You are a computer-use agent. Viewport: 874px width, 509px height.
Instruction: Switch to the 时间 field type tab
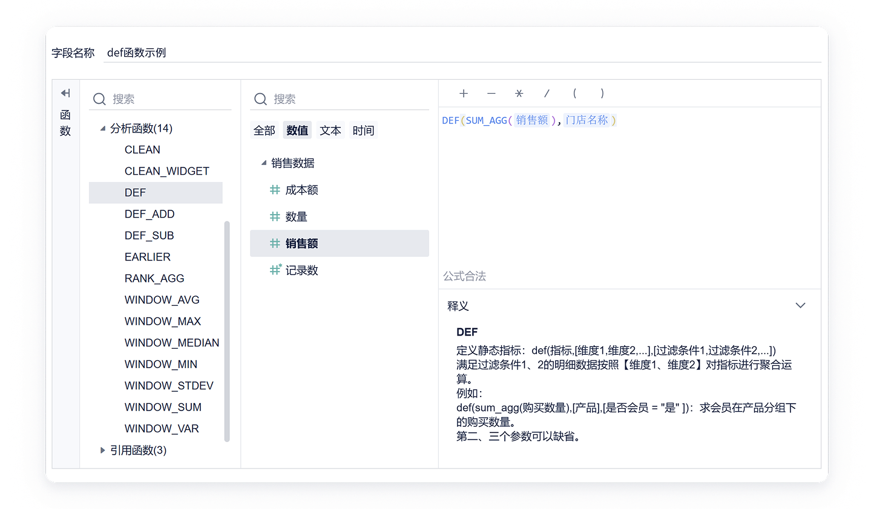tap(364, 131)
